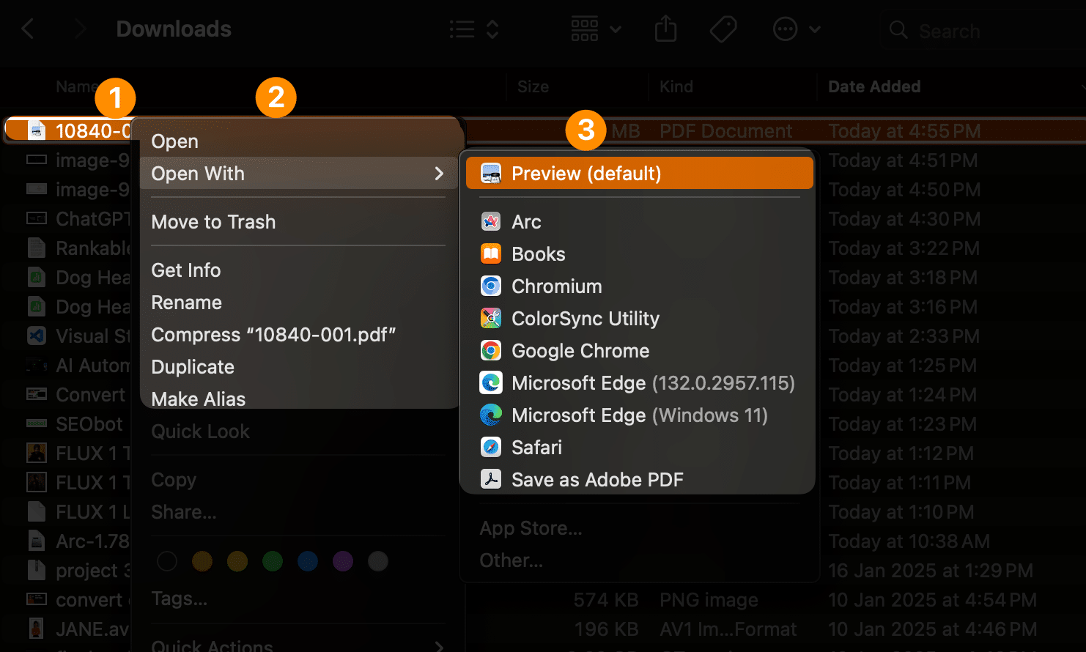The height and width of the screenshot is (652, 1086).
Task: Open the PDF with Chromium
Action: (x=639, y=286)
